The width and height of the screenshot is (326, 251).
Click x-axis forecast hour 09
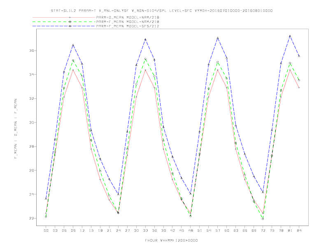[x=73, y=230]
